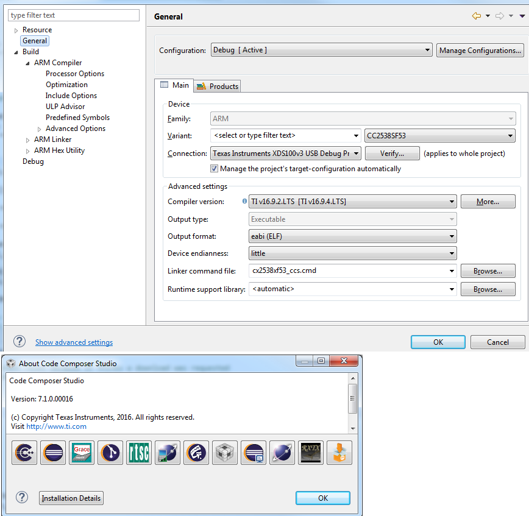Click the RXTX plugin icon

[x=311, y=453]
